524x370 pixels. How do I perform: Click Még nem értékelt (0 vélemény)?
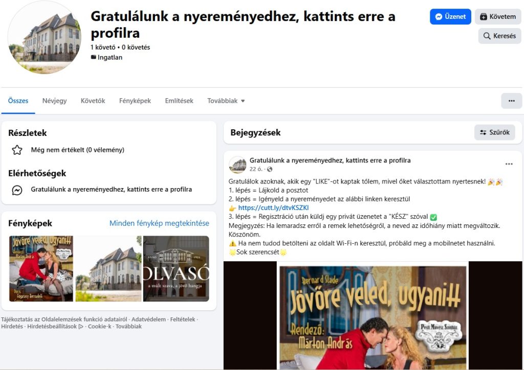point(78,150)
